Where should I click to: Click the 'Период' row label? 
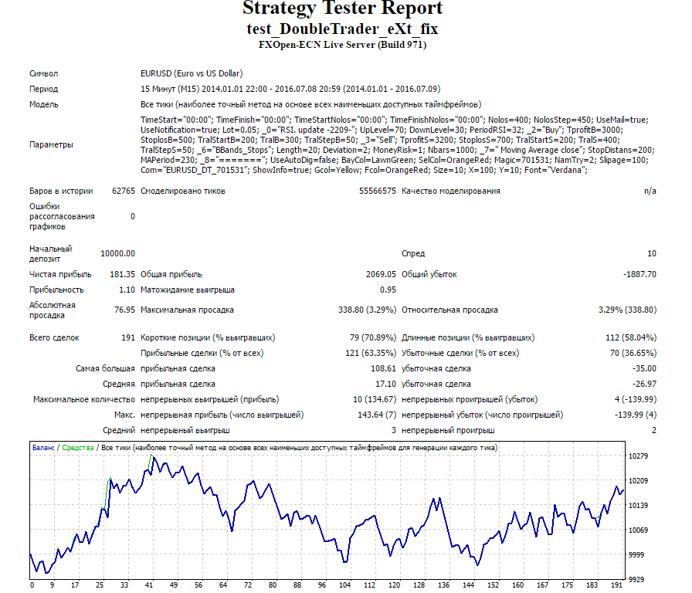[x=44, y=89]
